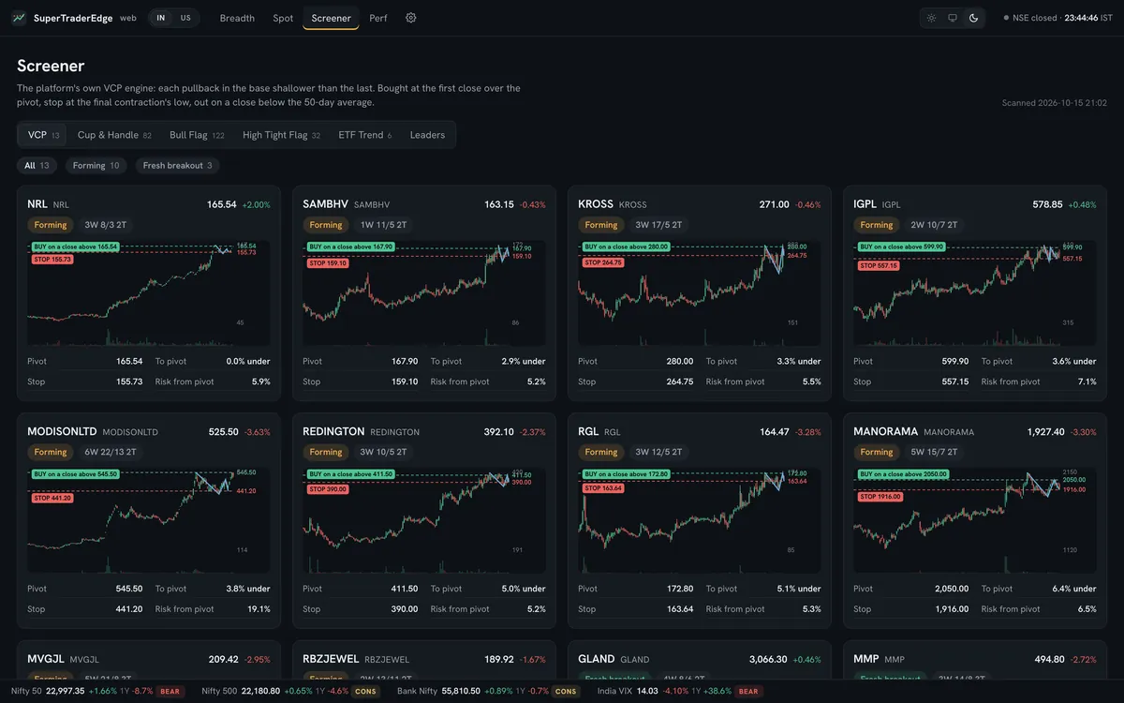Click the India VIX ticker entry
This screenshot has width=1124, height=703.
(680, 692)
